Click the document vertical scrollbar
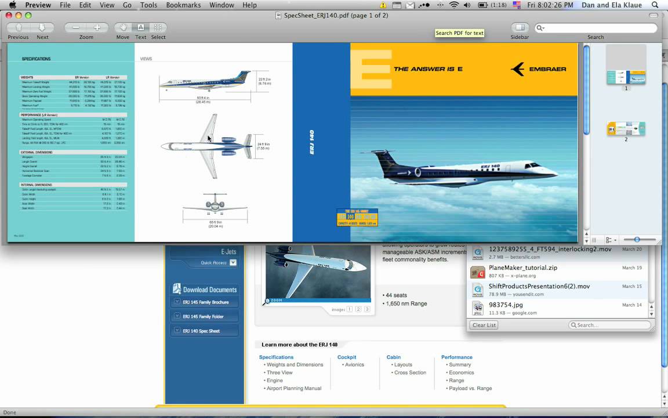This screenshot has height=418, width=668. 587,89
